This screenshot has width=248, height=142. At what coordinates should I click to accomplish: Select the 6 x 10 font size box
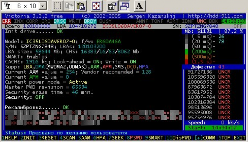click(24, 6)
